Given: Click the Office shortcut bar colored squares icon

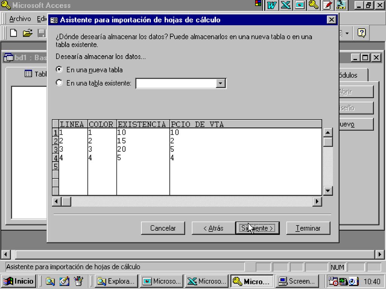Looking at the screenshot, I should [x=258, y=3].
